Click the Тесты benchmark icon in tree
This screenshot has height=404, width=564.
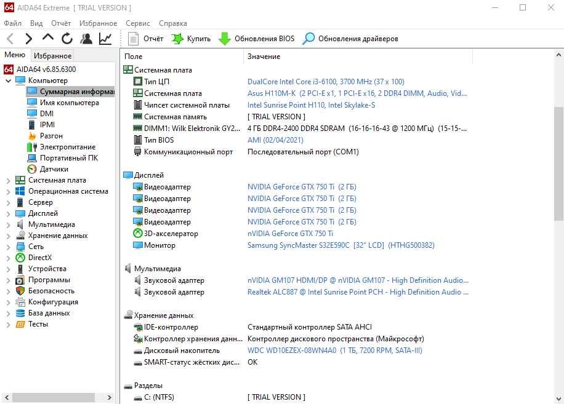coord(20,324)
